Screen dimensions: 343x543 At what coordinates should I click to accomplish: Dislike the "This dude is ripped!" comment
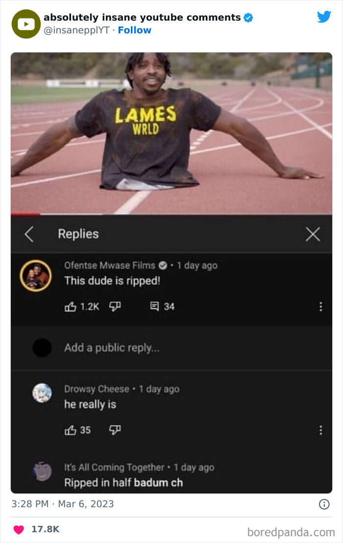tap(115, 307)
